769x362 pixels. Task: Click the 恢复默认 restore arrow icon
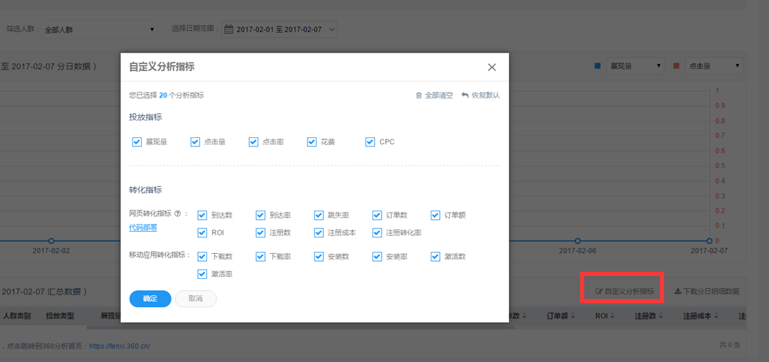[465, 95]
